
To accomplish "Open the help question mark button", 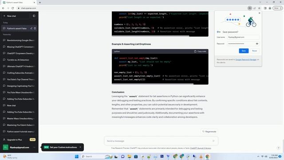I will click(279, 148).
